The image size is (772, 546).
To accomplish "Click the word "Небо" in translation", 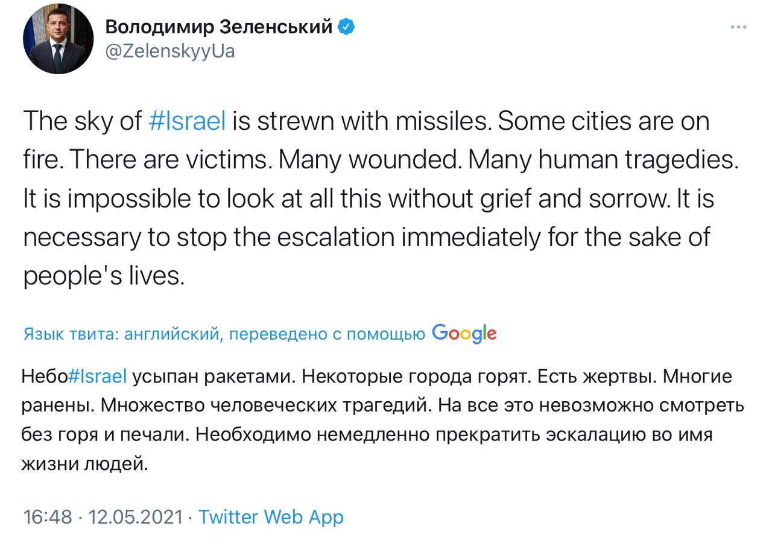I will click(45, 377).
